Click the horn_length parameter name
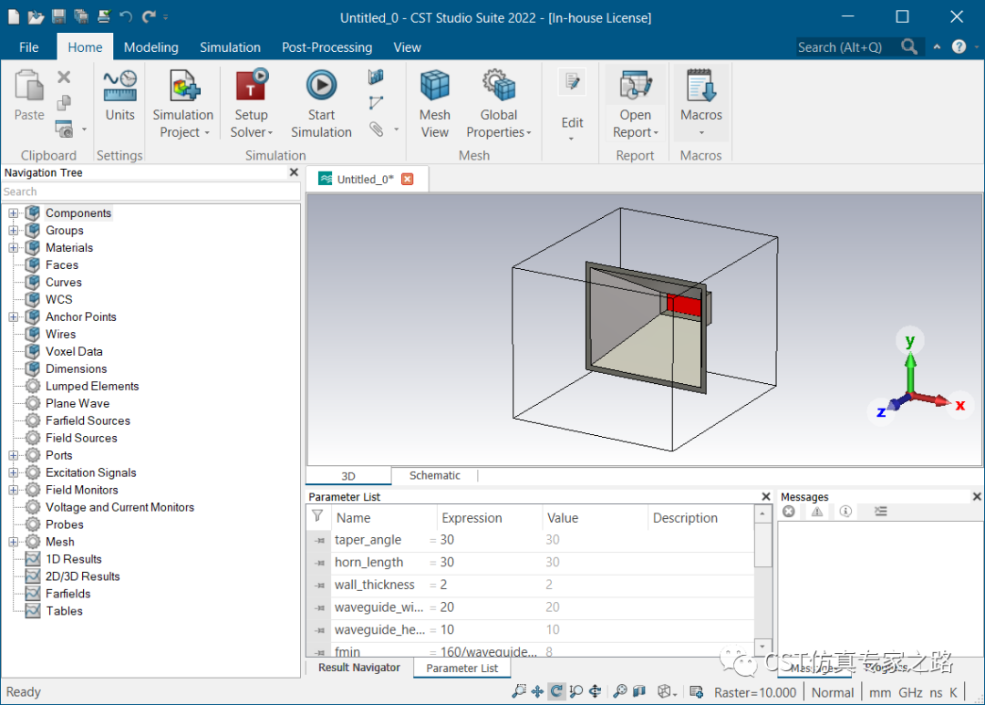The height and width of the screenshot is (705, 985). (x=368, y=563)
